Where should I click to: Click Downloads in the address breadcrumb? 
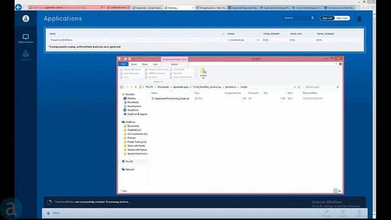point(163,87)
